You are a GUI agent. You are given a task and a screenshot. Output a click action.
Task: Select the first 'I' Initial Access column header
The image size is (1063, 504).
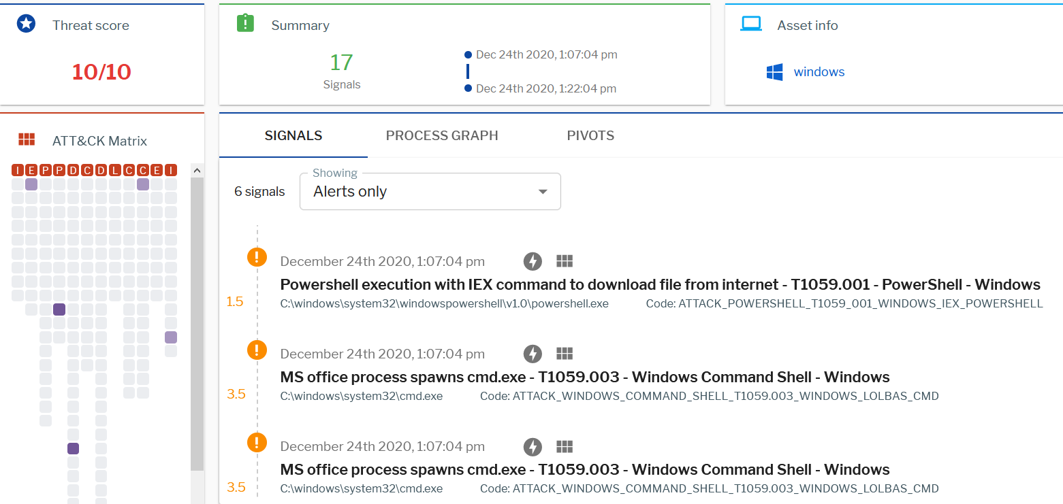(18, 170)
